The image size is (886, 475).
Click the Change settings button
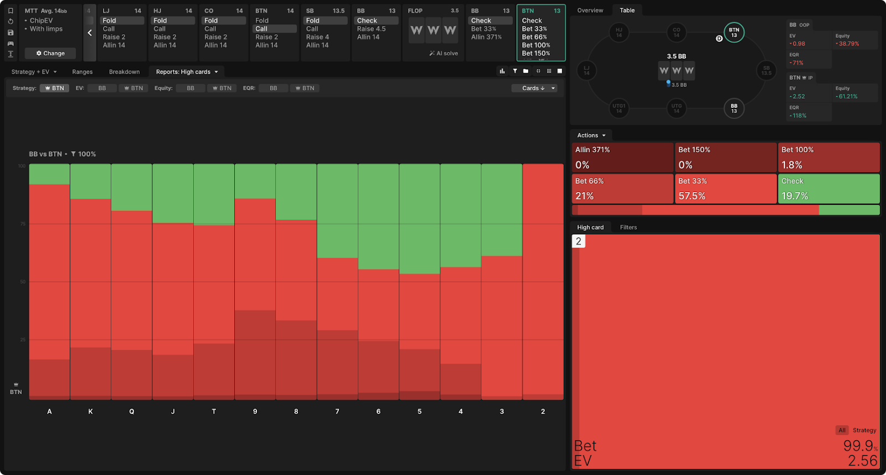(x=50, y=54)
